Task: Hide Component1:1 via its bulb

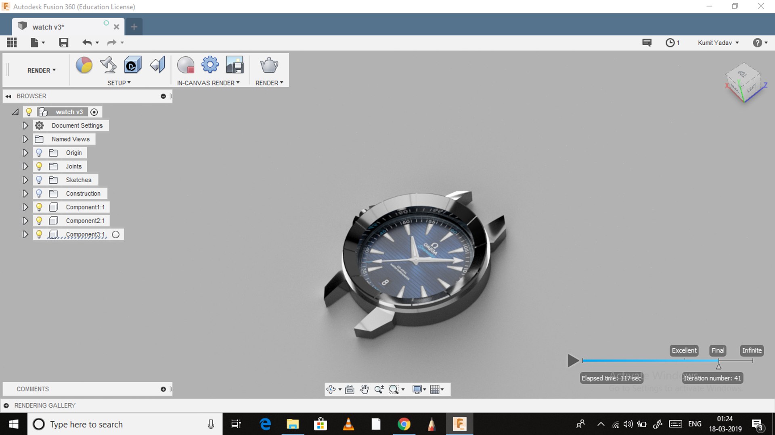Action: 39,207
